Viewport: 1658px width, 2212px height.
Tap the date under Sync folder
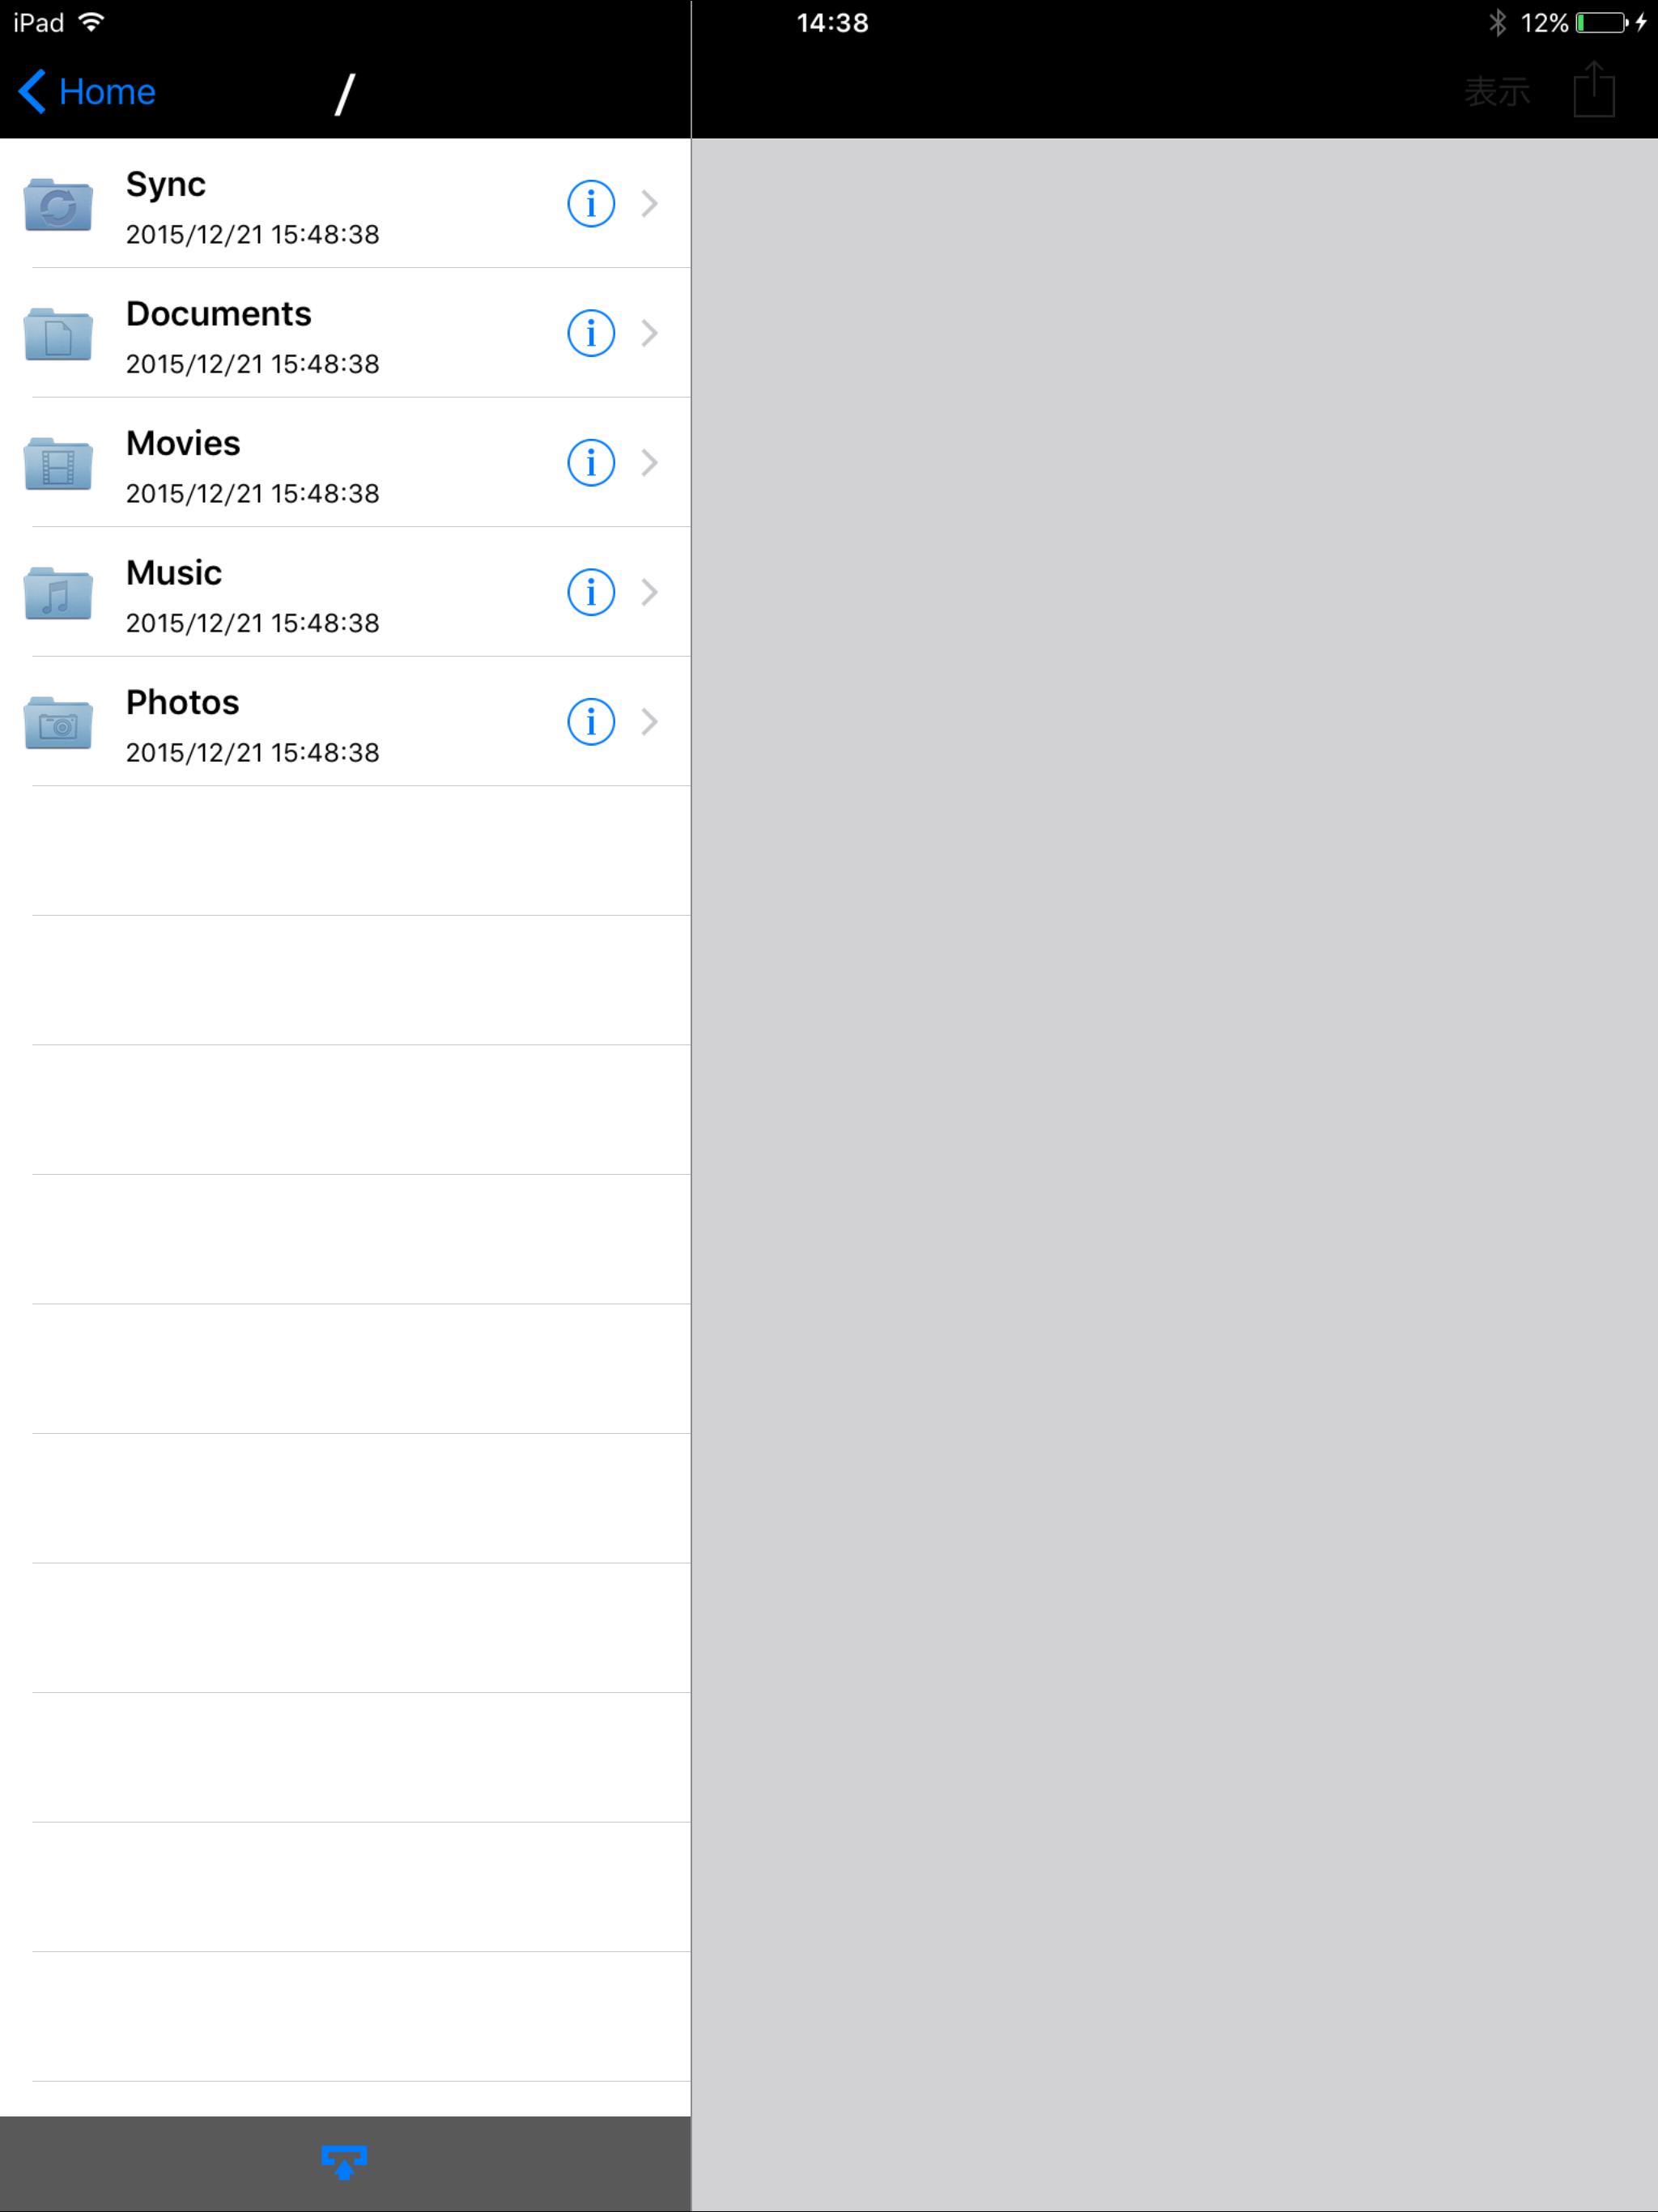(253, 235)
